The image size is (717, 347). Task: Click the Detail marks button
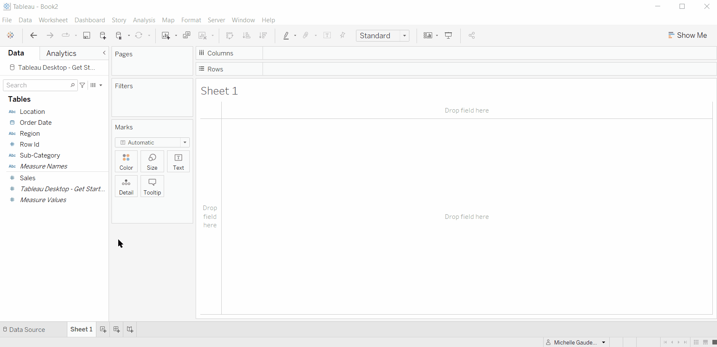[x=126, y=186]
